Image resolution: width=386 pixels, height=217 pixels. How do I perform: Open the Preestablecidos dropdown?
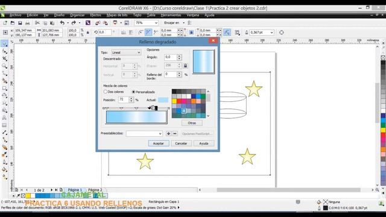pos(144,134)
